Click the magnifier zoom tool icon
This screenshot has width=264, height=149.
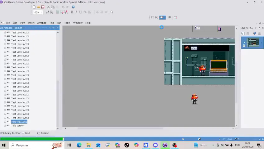(x=112, y=12)
